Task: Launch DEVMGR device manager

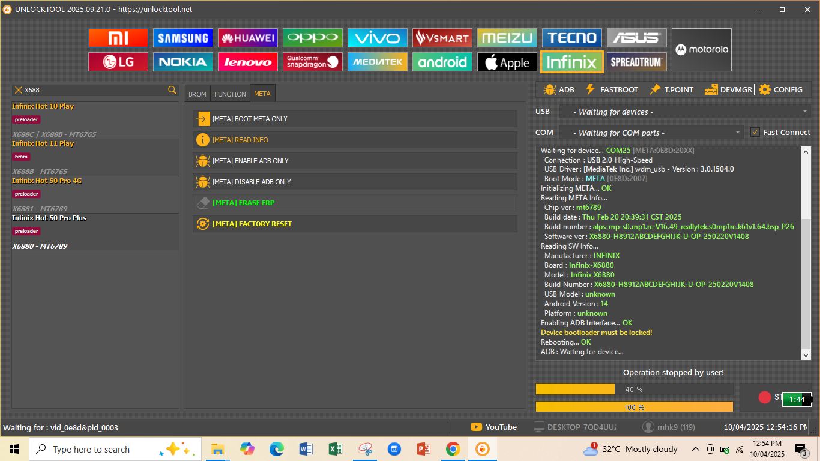Action: (728, 89)
